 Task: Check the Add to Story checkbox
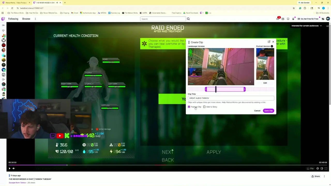pyautogui.click(x=204, y=107)
